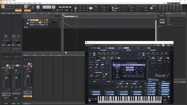This screenshot has width=187, height=105.
Task: Open the Sylenth1 track Omni input dropdown
Action: (x=34, y=24)
